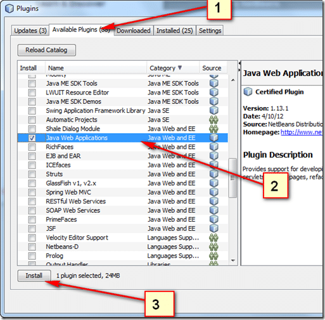
Task: Tick the Struts install checkbox
Action: click(x=32, y=174)
